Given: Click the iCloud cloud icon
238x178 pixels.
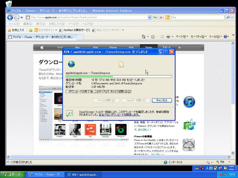Looking at the screenshot, I should (x=189, y=145).
